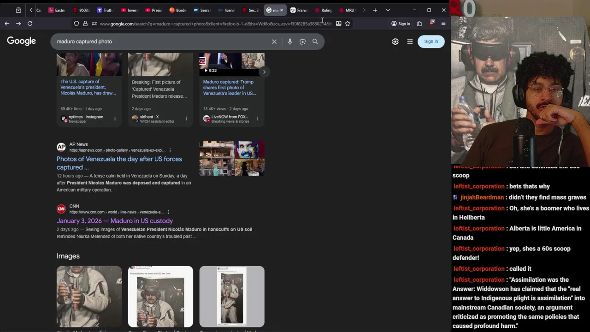The height and width of the screenshot is (332, 590).
Task: Reload the current page
Action: point(30,24)
